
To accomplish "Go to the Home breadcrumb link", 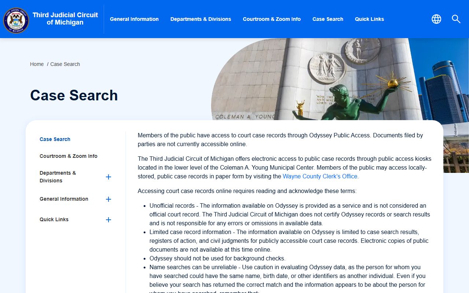I will pos(37,64).
